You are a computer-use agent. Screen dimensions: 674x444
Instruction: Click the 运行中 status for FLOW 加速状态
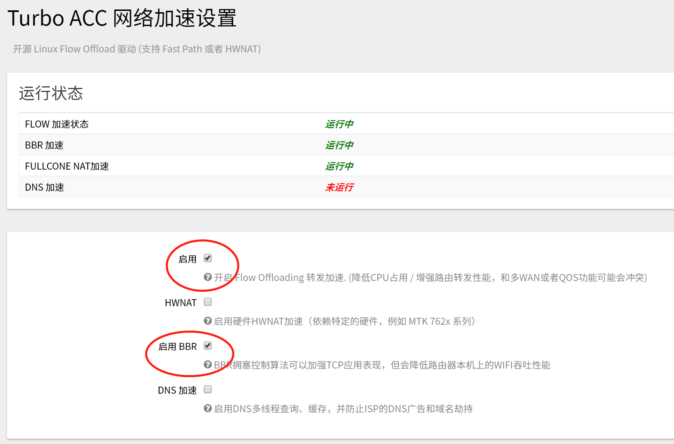(339, 124)
